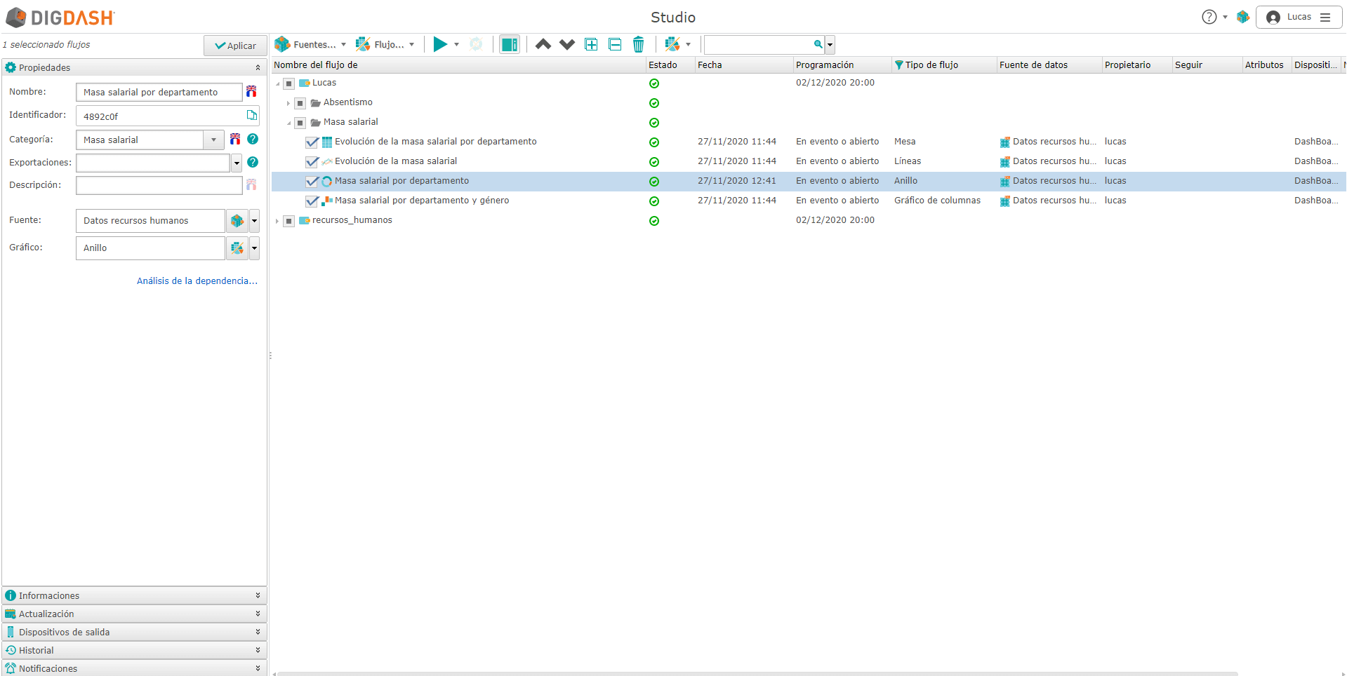Click 'Datos recursos hu...' in the Anillo row
The height and width of the screenshot is (676, 1347).
(x=1048, y=181)
